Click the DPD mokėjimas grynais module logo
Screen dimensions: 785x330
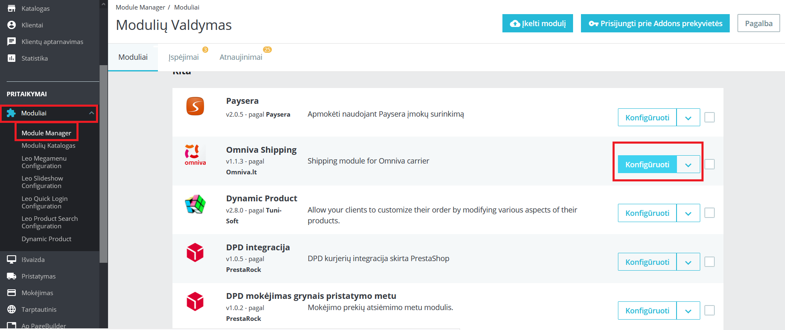195,301
